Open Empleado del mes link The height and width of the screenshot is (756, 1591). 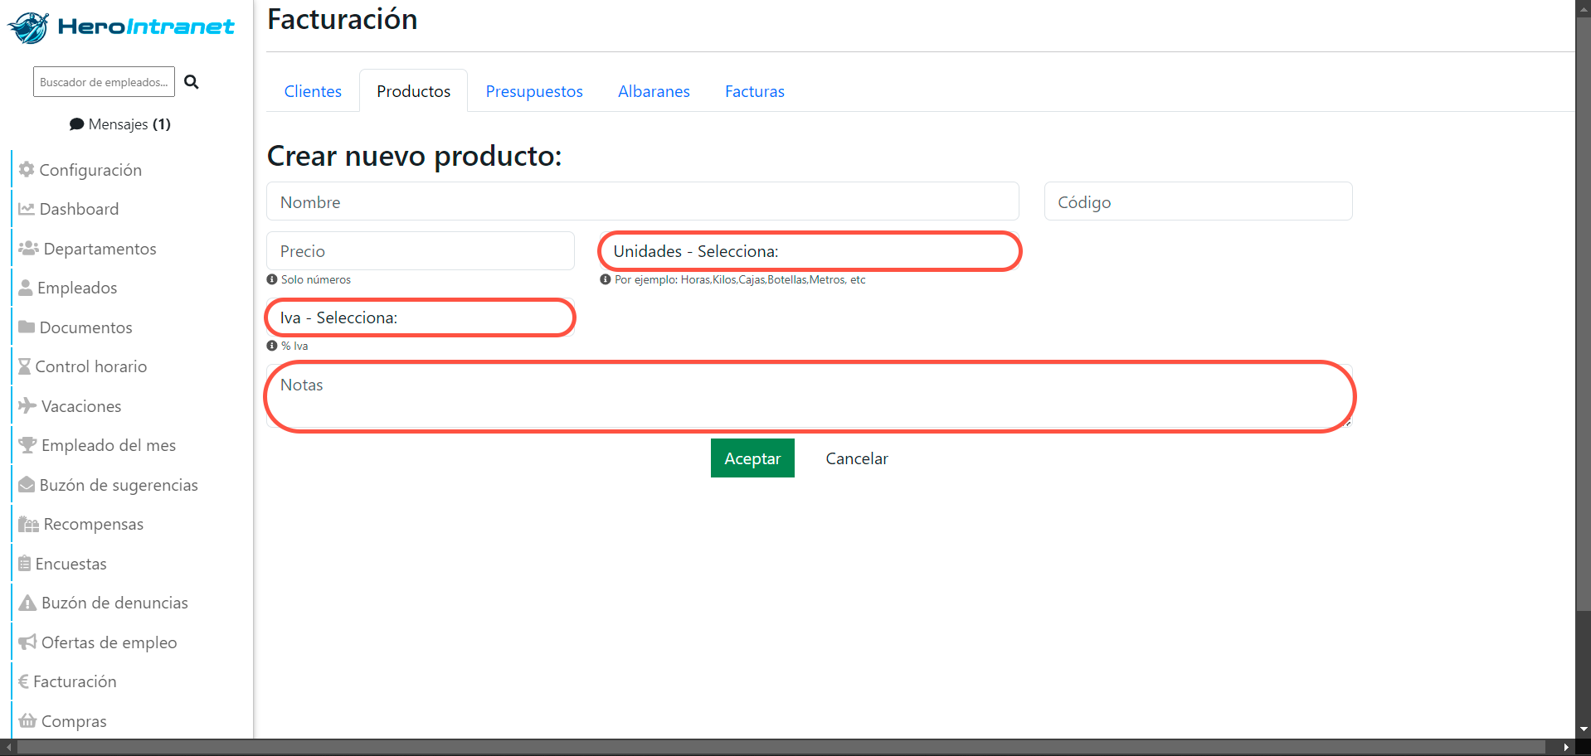pyautogui.click(x=109, y=445)
